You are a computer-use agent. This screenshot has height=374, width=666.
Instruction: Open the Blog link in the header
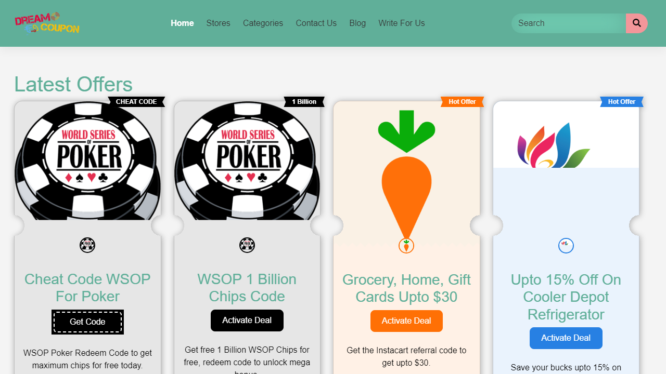click(x=357, y=23)
